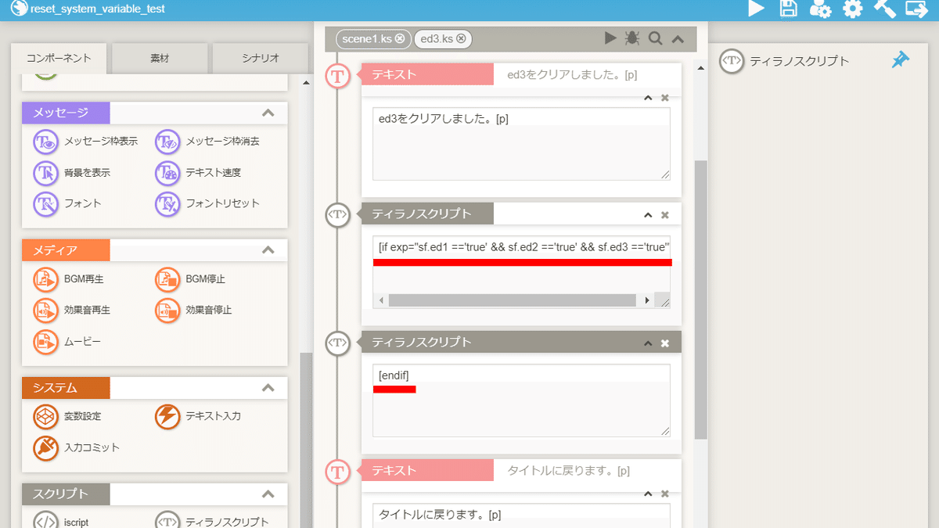Select the ed3をクリアしました テキスト timeline node
This screenshot has height=528, width=939.
coord(338,75)
